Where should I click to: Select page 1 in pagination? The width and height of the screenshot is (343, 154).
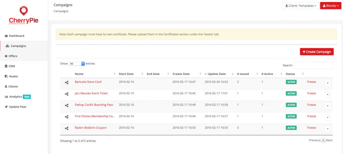tap(323, 140)
